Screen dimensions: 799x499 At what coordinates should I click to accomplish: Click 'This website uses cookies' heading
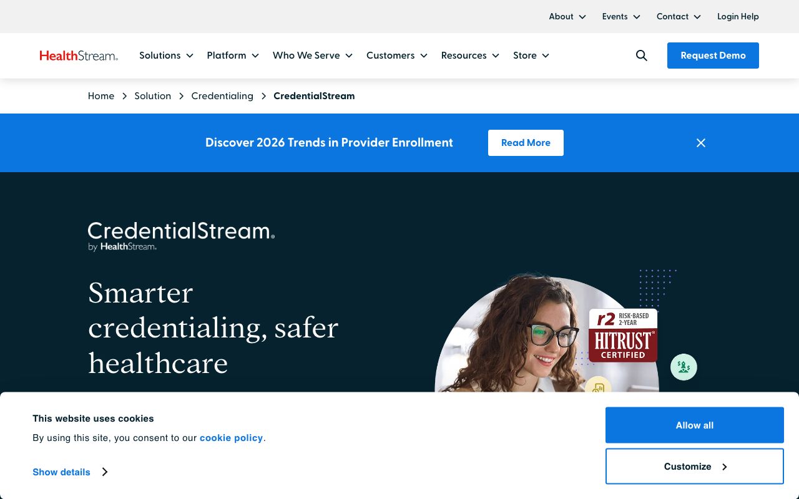pyautogui.click(x=93, y=419)
